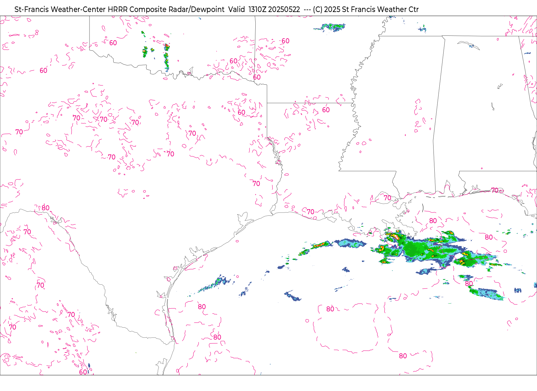Click the "(C) 2025 St Francis Weather Ctr" copyright text

tap(366, 9)
